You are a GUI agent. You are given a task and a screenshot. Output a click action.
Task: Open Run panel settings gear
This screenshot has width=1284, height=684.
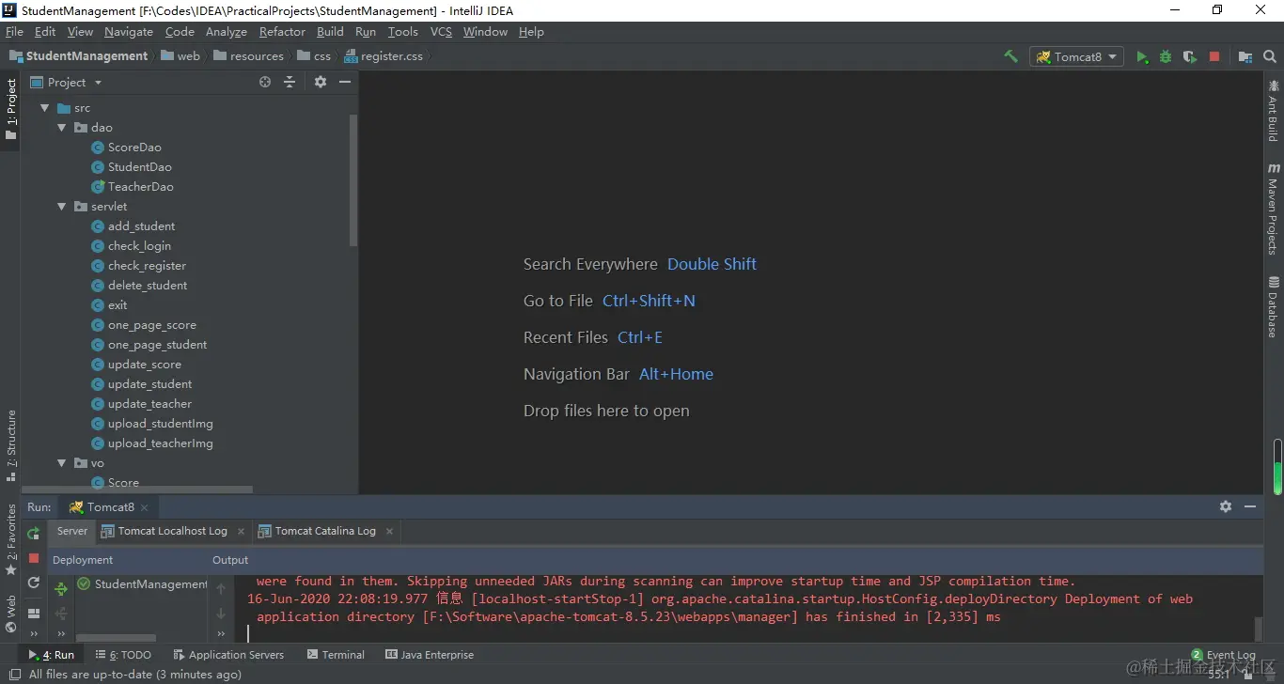click(x=1226, y=506)
